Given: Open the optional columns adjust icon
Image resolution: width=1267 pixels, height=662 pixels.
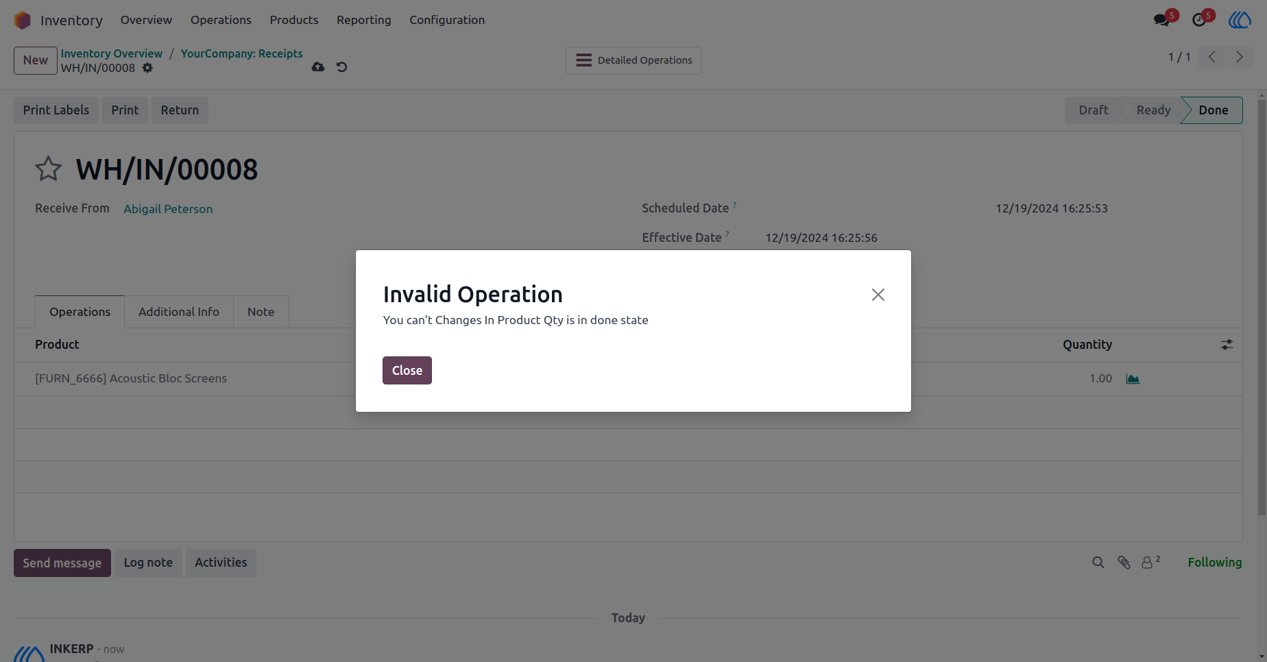Looking at the screenshot, I should point(1227,345).
